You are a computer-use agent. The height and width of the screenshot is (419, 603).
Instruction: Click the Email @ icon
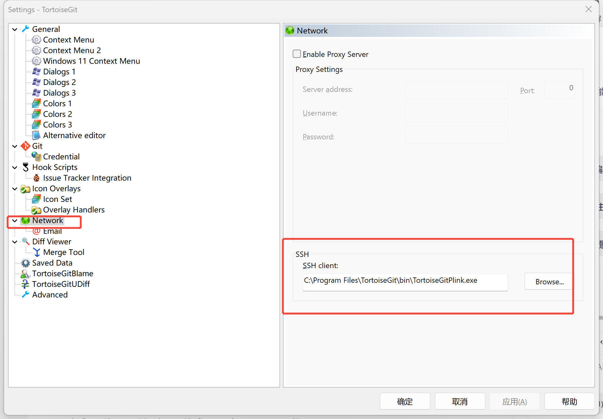[x=37, y=231]
